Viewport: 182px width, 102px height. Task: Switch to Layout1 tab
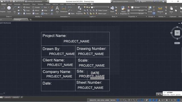click(7, 97)
